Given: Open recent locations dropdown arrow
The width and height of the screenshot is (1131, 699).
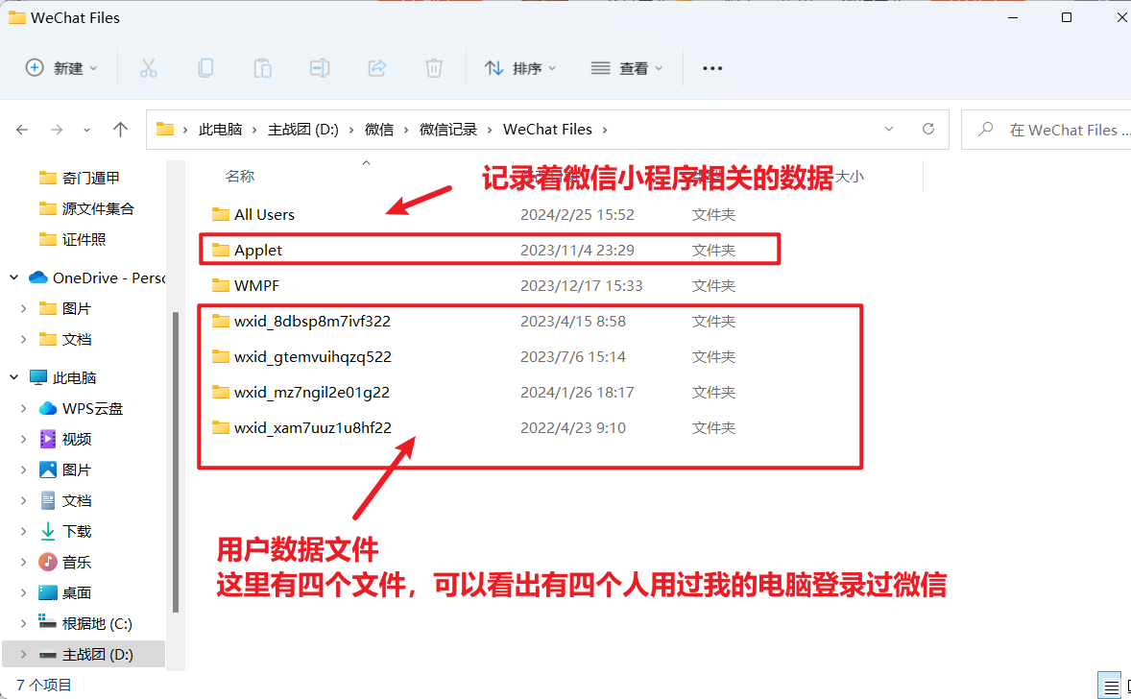Looking at the screenshot, I should pos(86,130).
